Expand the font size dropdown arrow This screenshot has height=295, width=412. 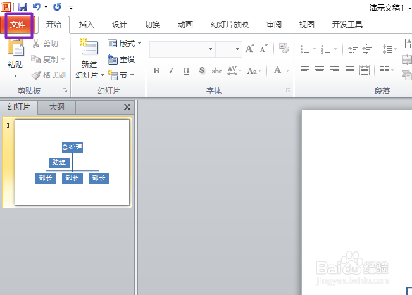pos(237,49)
